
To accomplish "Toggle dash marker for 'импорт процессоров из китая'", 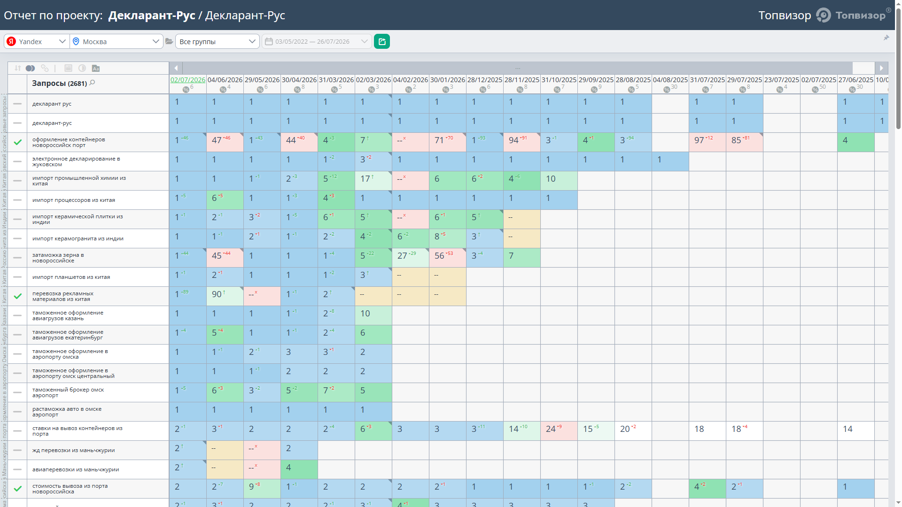I will 17,200.
